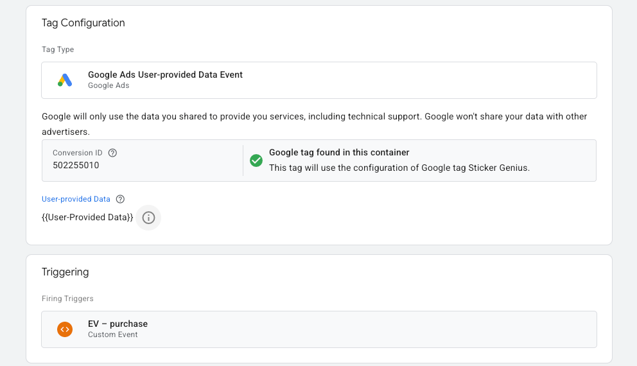Open the EV – purchase firing trigger
637x366 pixels.
[x=118, y=324]
